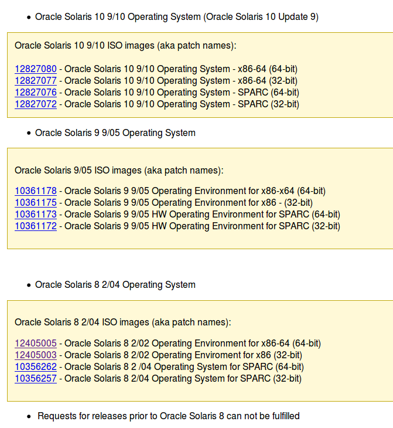Click description 'Oracle Solaris 9 9/05 HW Operating Environment for SPARC (64-bit)'
The height and width of the screenshot is (428, 393).
click(202, 215)
